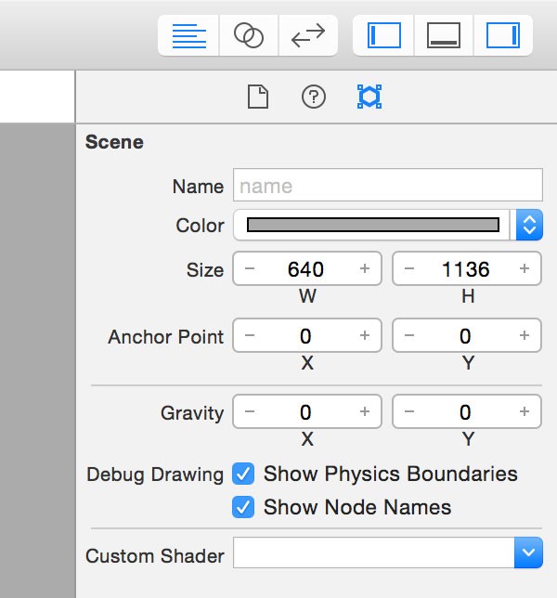Toggle the Debug area panel

(x=444, y=36)
